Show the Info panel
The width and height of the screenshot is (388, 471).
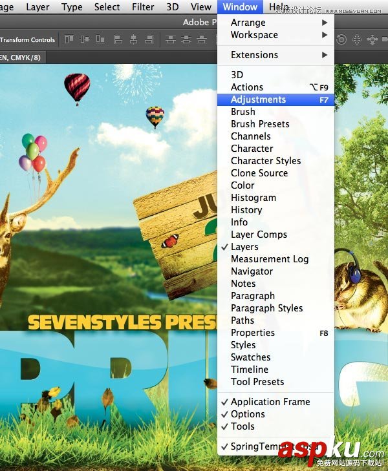tap(275, 222)
